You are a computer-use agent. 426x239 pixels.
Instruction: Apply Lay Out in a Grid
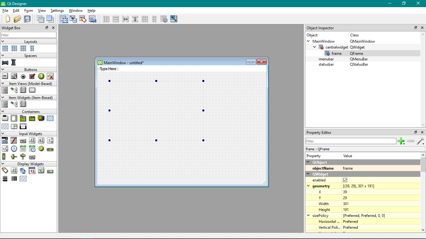tap(145, 19)
